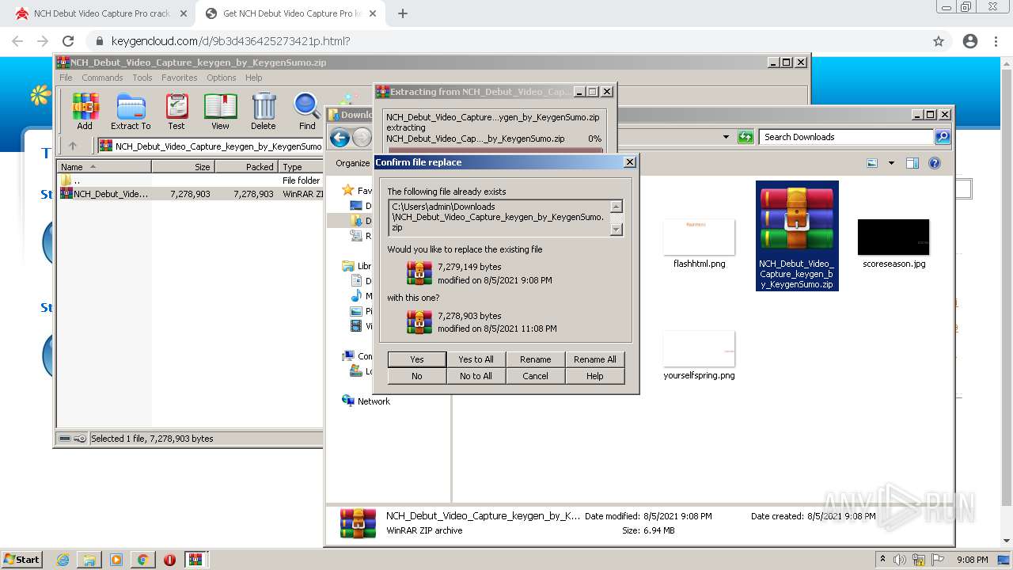1013x570 pixels.
Task: Click Chrome taskbar icon
Action: click(x=142, y=560)
